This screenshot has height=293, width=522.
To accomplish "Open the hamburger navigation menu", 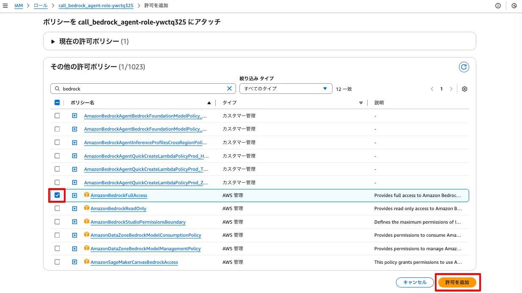I will click(5, 6).
